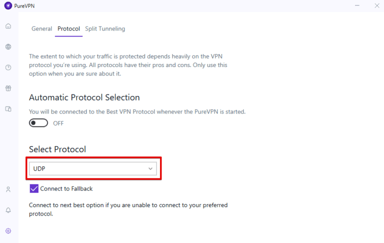Click the devices icon in sidebar

click(8, 109)
